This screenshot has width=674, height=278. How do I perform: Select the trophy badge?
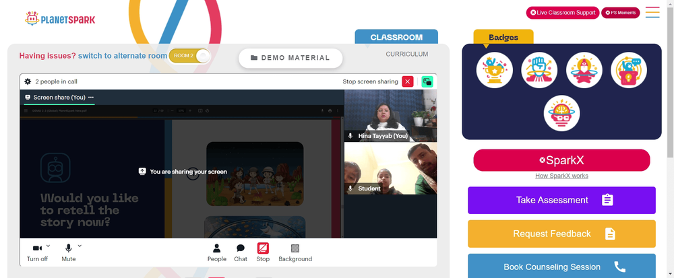[494, 70]
